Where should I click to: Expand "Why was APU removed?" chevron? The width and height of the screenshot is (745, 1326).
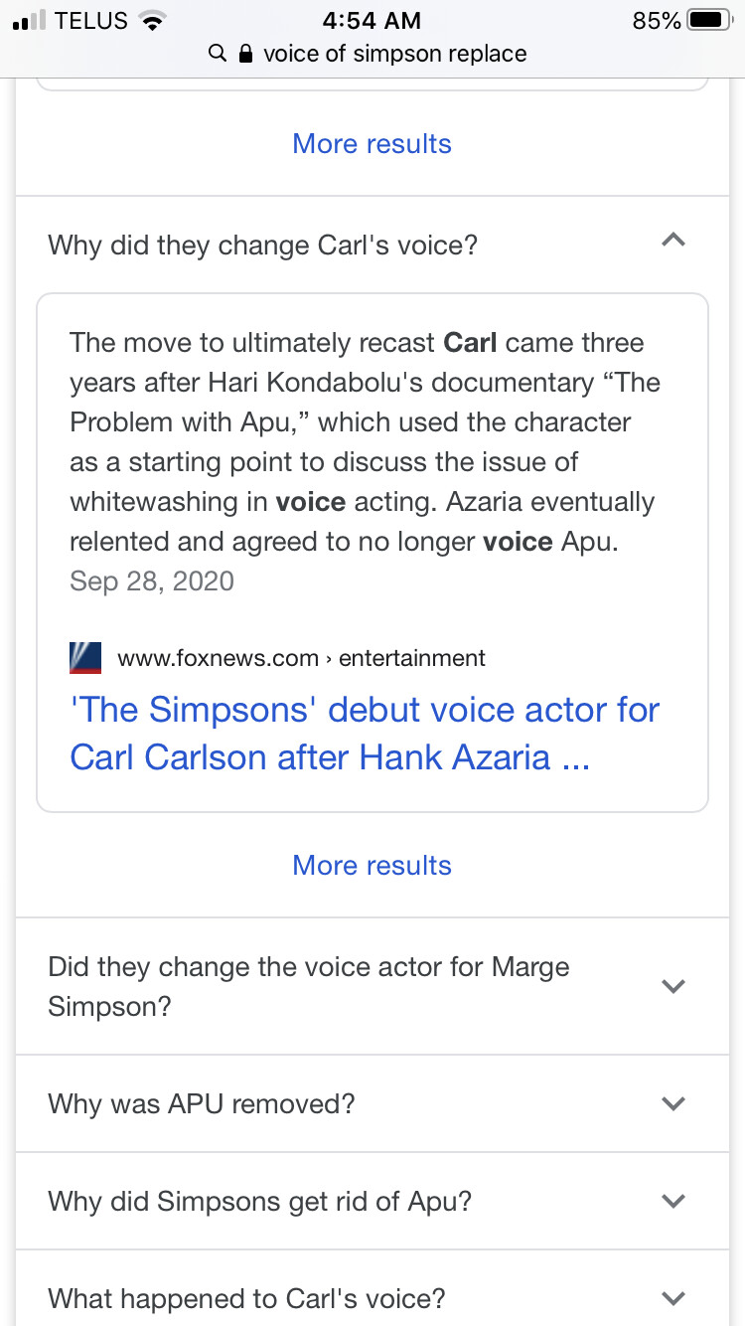(673, 1103)
